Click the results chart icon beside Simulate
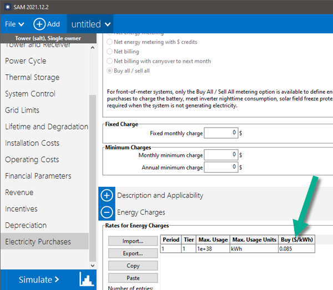333x290 pixels. tap(85, 279)
